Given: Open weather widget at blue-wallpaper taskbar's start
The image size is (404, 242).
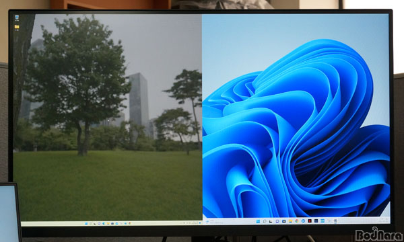Looking at the screenshot, I should (x=208, y=222).
